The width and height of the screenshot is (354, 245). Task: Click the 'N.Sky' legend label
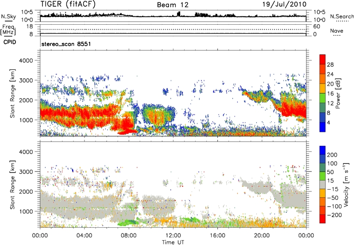point(8,16)
